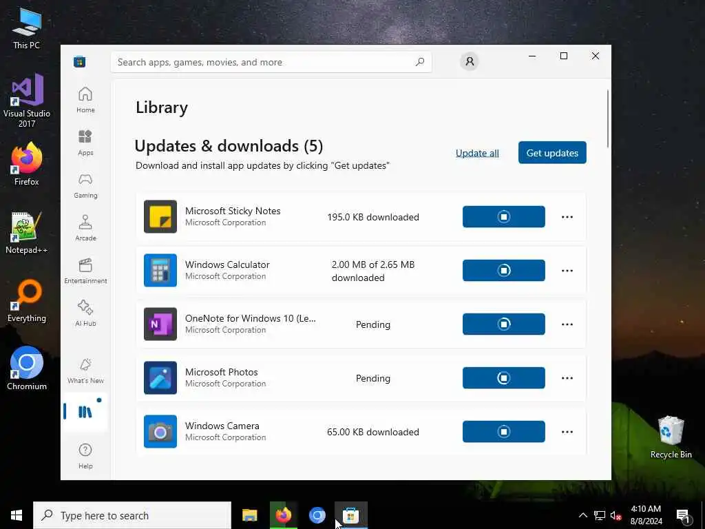
Task: Click the Library heading
Action: pyautogui.click(x=161, y=107)
